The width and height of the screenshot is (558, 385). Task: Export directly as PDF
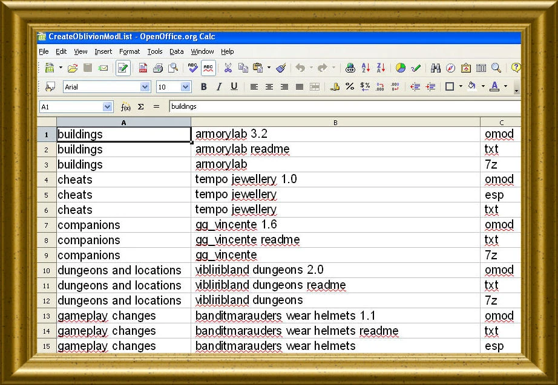point(143,68)
